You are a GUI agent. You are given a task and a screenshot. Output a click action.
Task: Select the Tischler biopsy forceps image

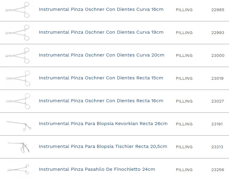point(19,147)
